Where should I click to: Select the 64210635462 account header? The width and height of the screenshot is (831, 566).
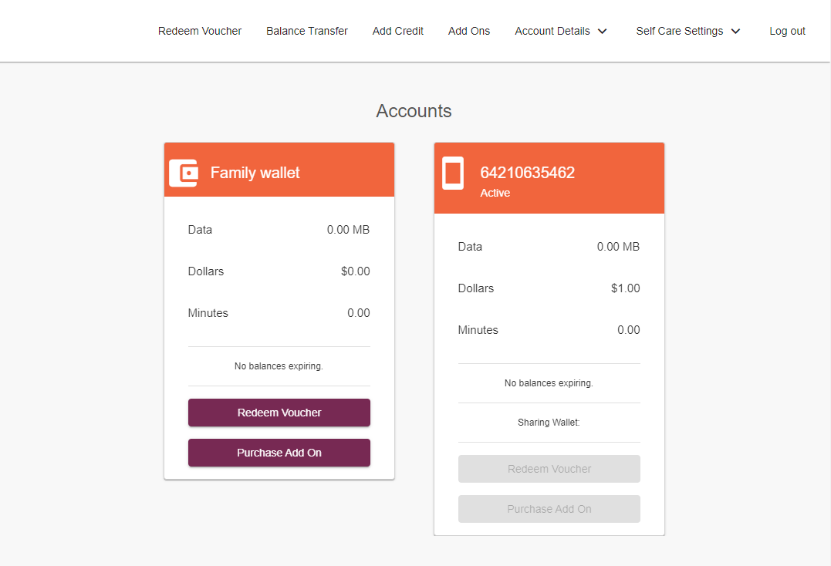coord(549,178)
